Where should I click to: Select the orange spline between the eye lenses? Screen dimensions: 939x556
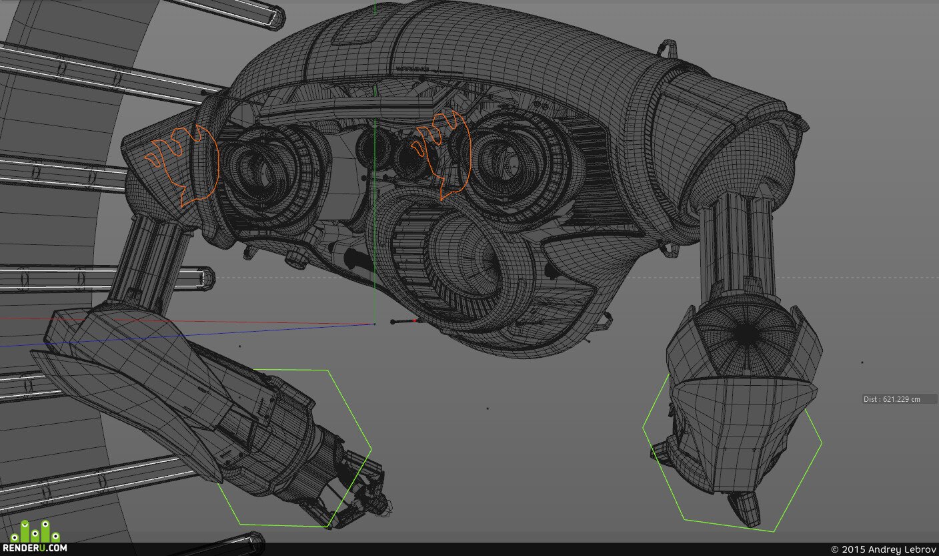(440, 154)
